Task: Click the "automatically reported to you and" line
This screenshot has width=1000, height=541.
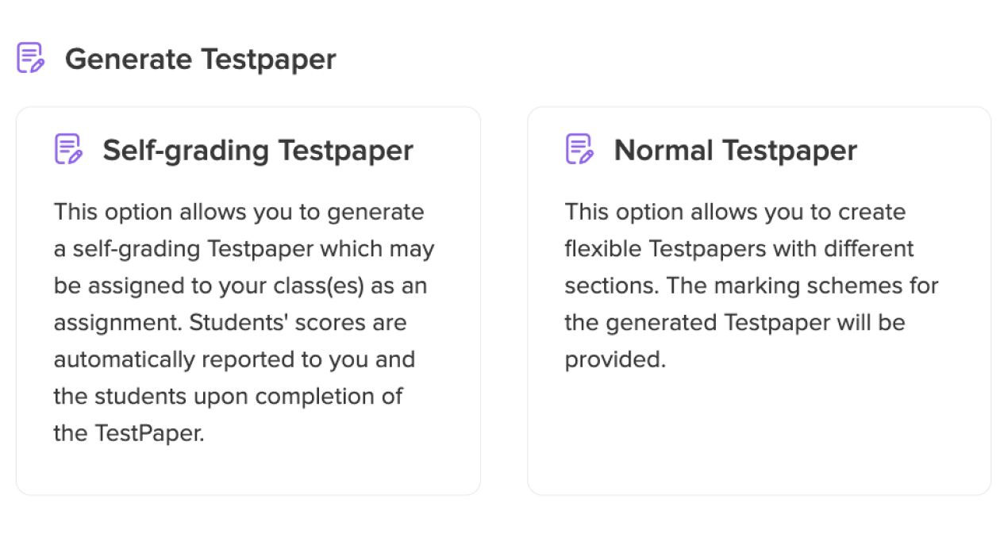Action: (x=234, y=359)
